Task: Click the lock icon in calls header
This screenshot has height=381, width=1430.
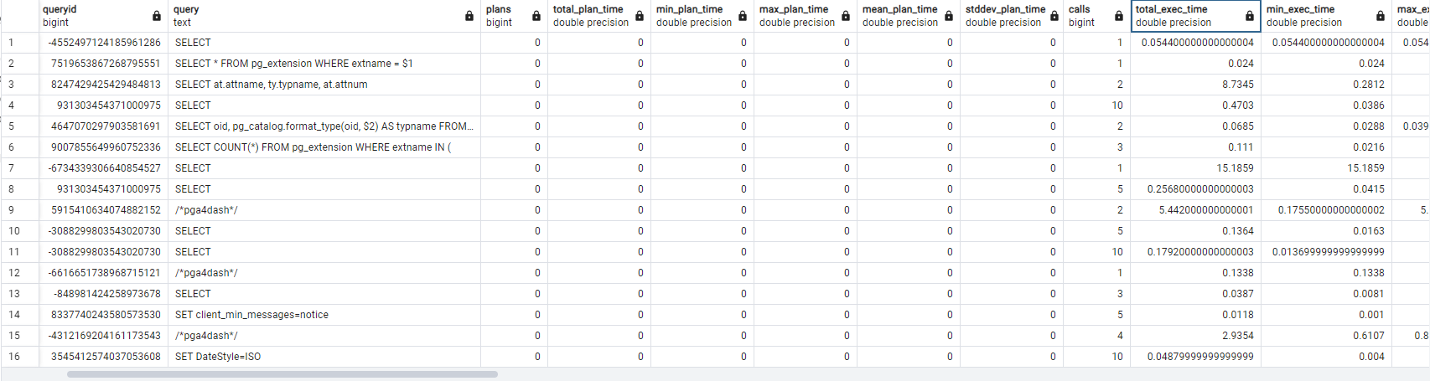Action: [1119, 16]
